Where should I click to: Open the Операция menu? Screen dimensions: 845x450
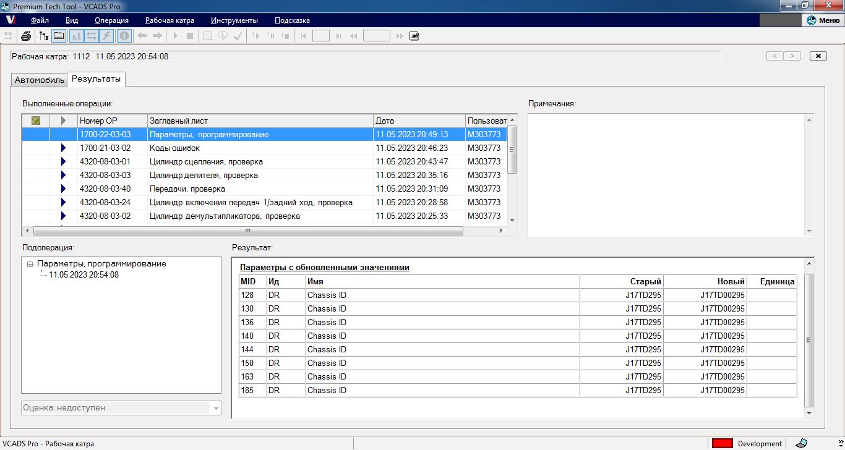[x=111, y=20]
